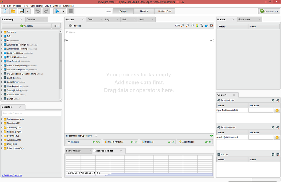The width and height of the screenshot is (281, 182).
Task: Open the Recommended Operators info icon
Action: coord(96,136)
